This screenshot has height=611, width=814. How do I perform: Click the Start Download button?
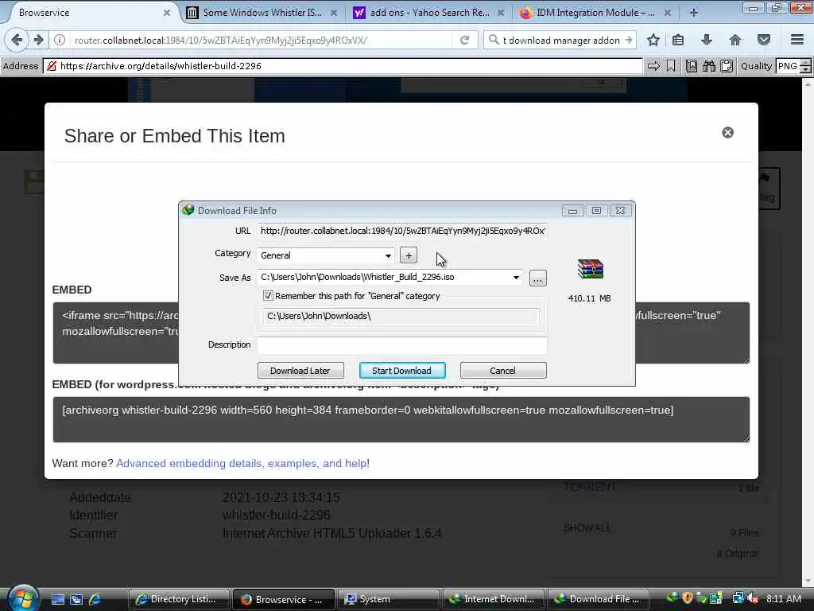click(x=401, y=371)
